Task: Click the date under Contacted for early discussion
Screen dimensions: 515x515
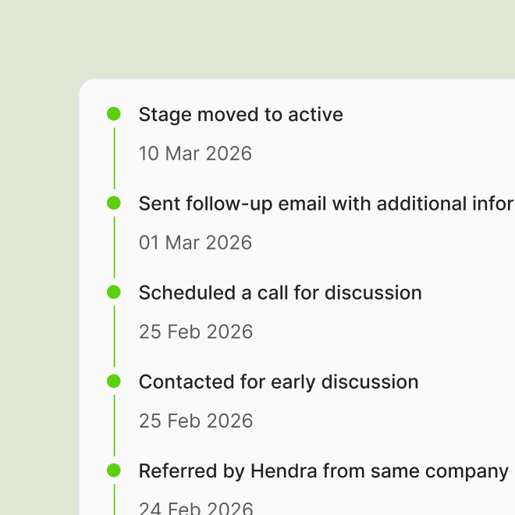Action: click(x=196, y=421)
